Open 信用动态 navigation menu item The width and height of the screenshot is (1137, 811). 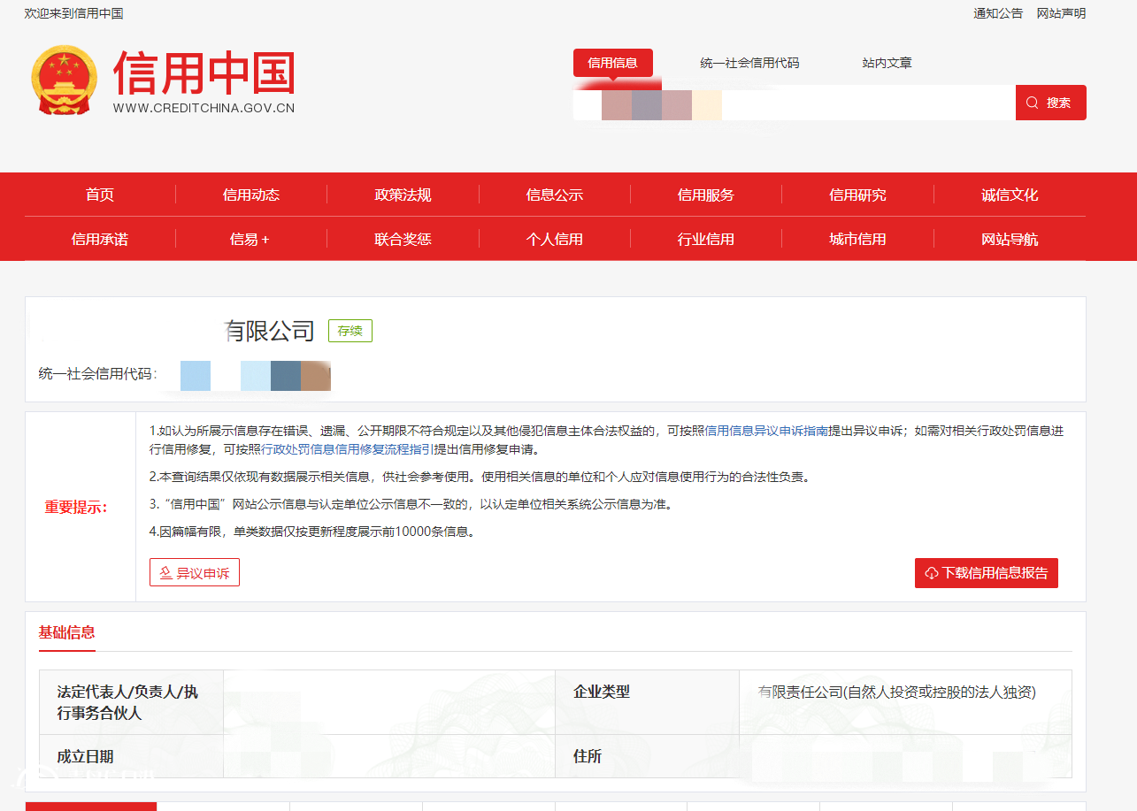tap(251, 195)
